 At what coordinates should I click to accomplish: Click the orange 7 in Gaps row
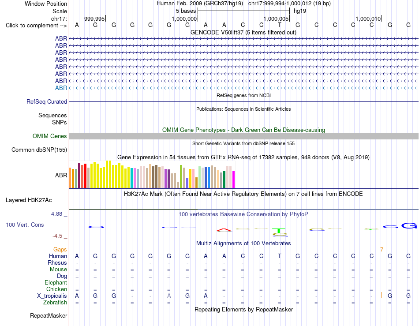point(382,250)
